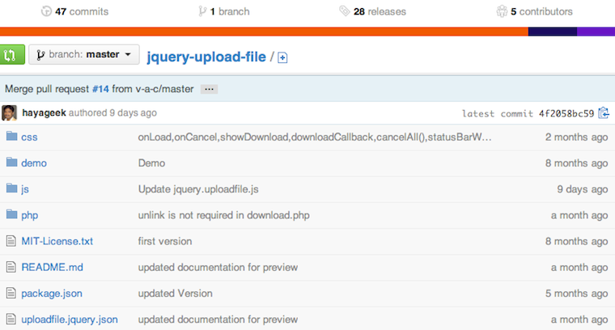Open the "updated Version" commit message
This screenshot has width=615, height=330.
click(175, 294)
